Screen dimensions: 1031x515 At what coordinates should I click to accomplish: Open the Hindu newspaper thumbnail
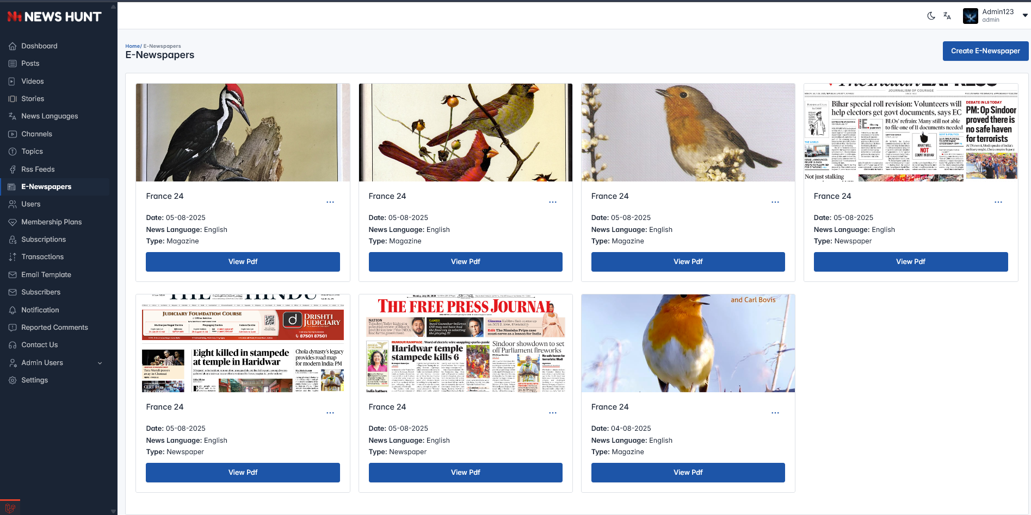coord(243,343)
